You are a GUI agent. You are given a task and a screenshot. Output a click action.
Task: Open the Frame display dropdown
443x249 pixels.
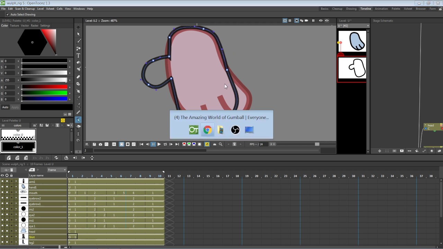click(x=57, y=170)
